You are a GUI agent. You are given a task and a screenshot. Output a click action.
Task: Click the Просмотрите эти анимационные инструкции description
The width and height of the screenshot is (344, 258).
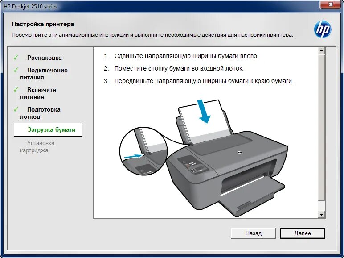click(152, 35)
